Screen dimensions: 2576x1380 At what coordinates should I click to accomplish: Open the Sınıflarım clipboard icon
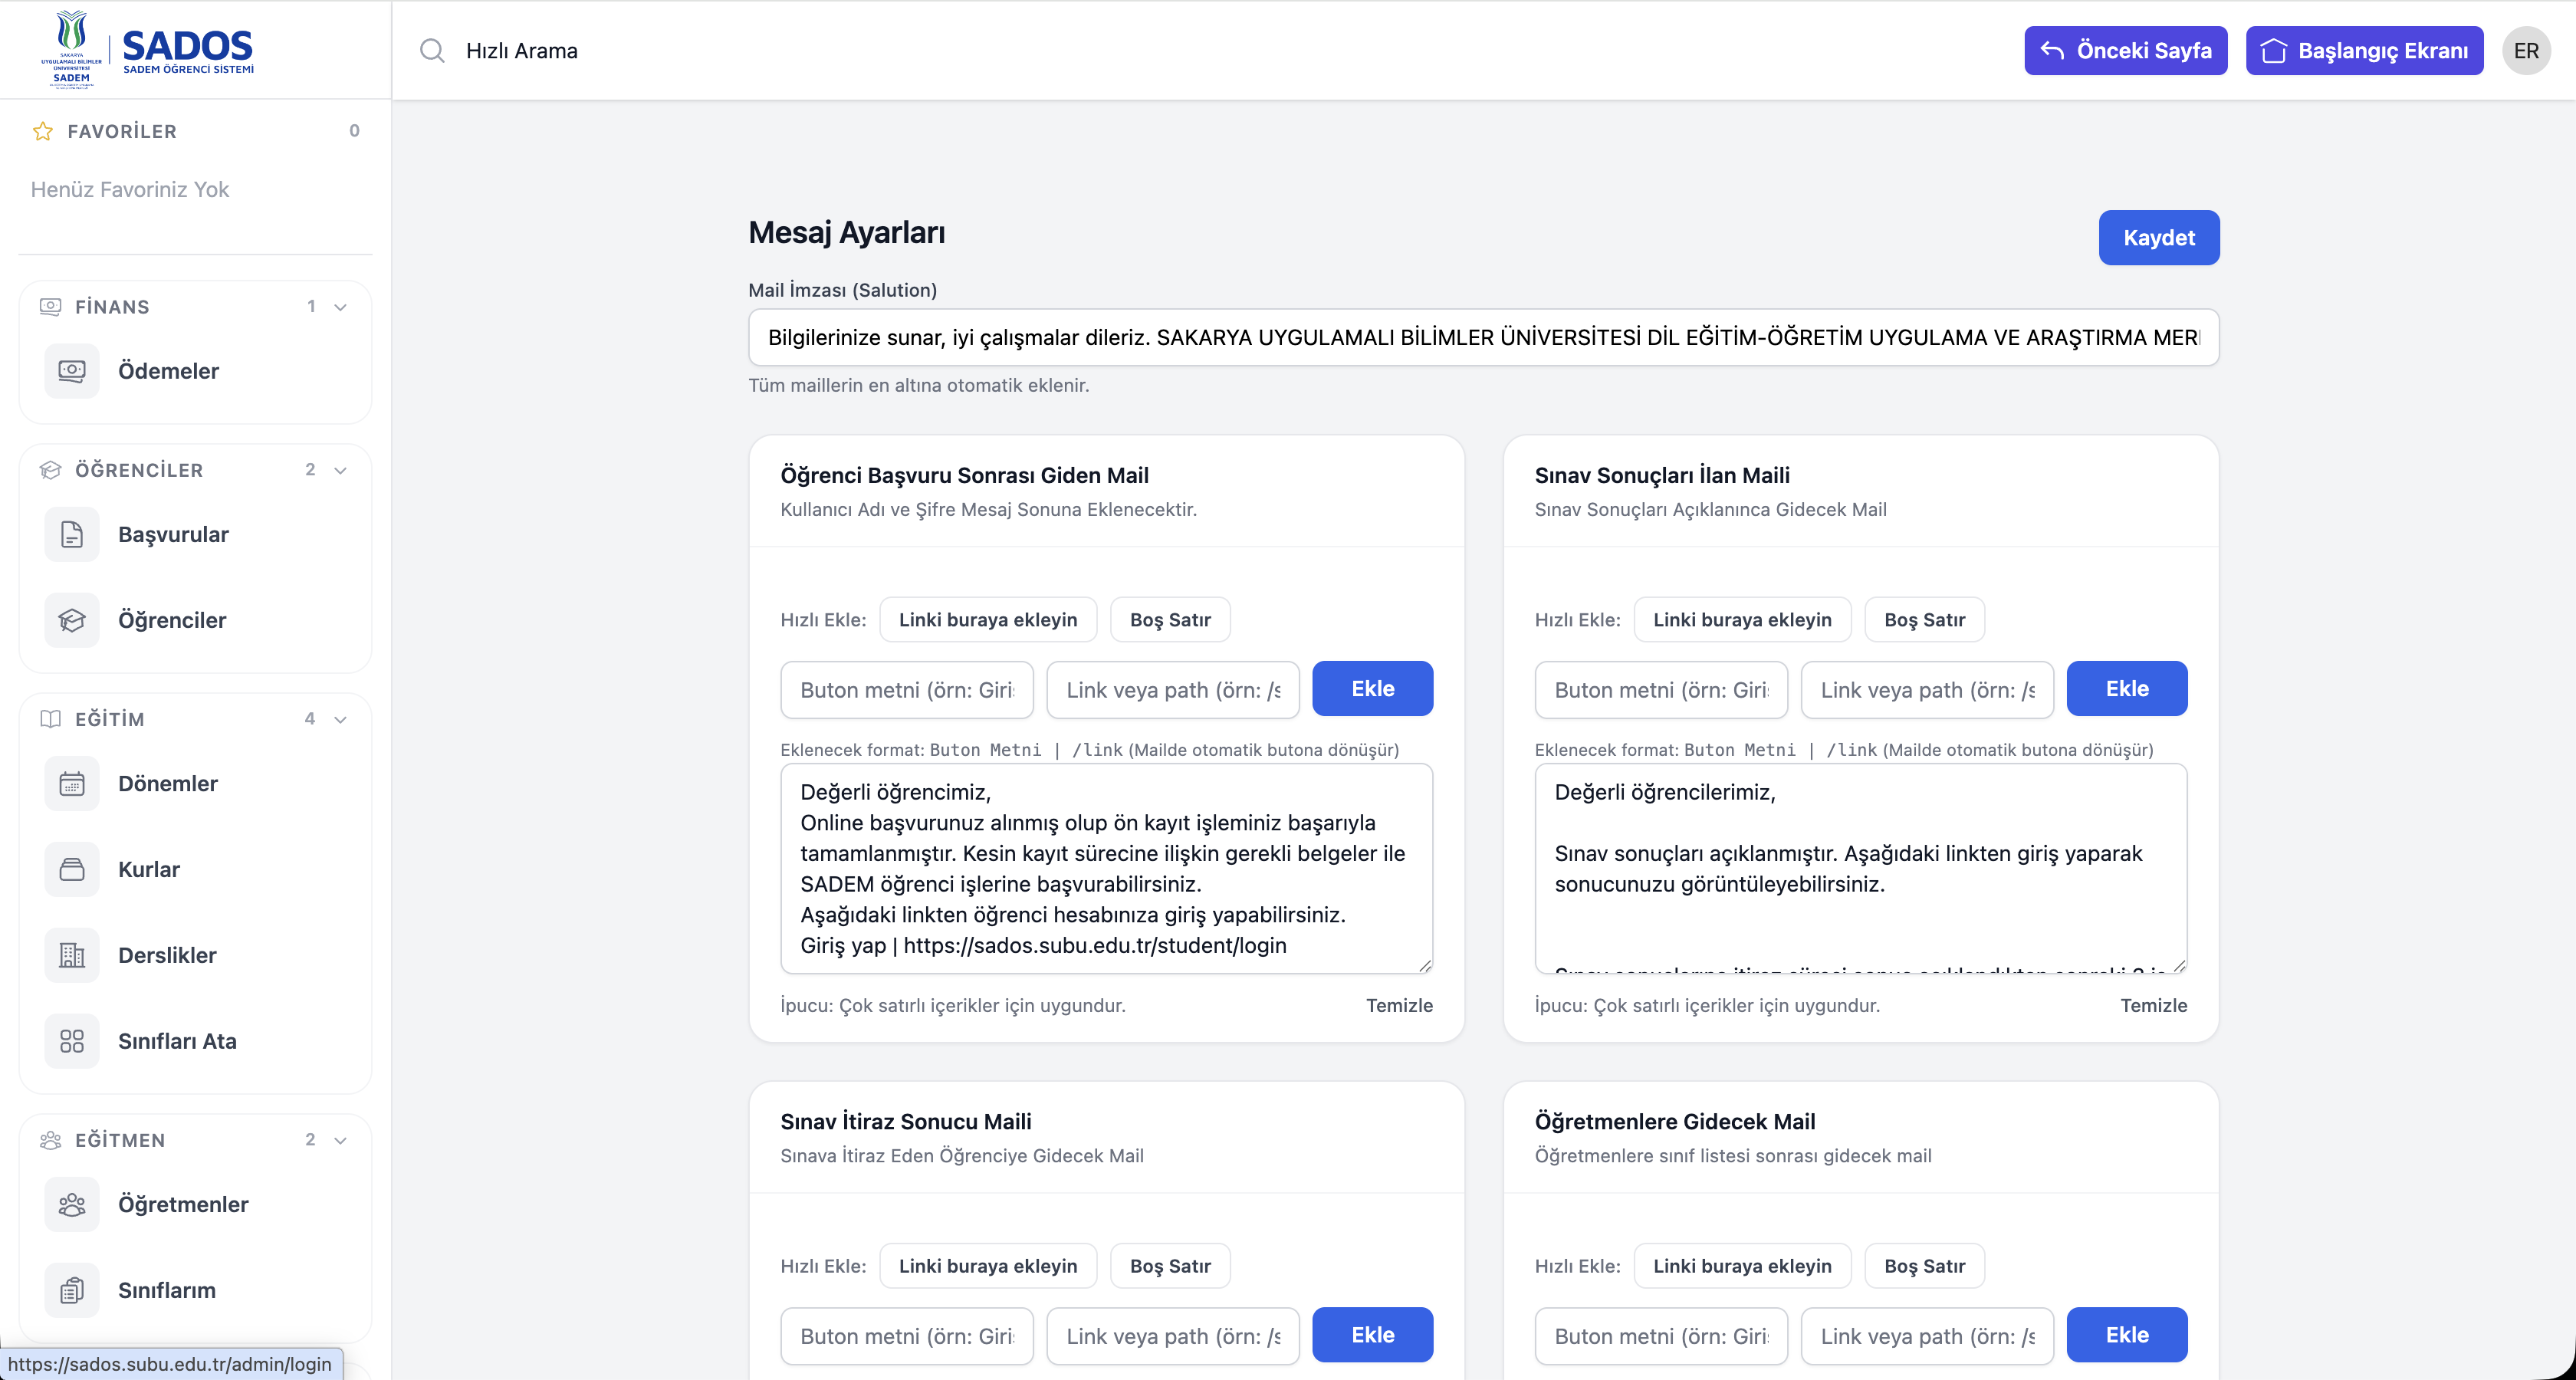tap(72, 1290)
